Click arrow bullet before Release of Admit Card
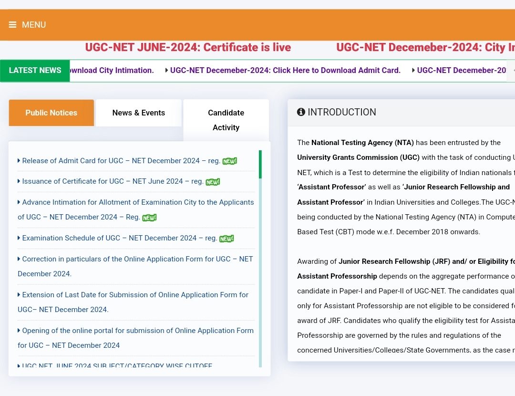Screen dimensions: 515x396 [x=19, y=160]
